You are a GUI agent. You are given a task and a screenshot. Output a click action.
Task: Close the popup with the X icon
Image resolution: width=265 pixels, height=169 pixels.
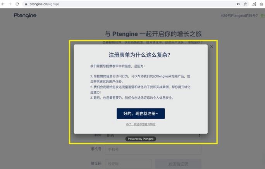click(x=212, y=47)
